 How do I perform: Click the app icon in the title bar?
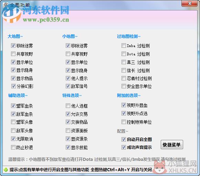6,5
